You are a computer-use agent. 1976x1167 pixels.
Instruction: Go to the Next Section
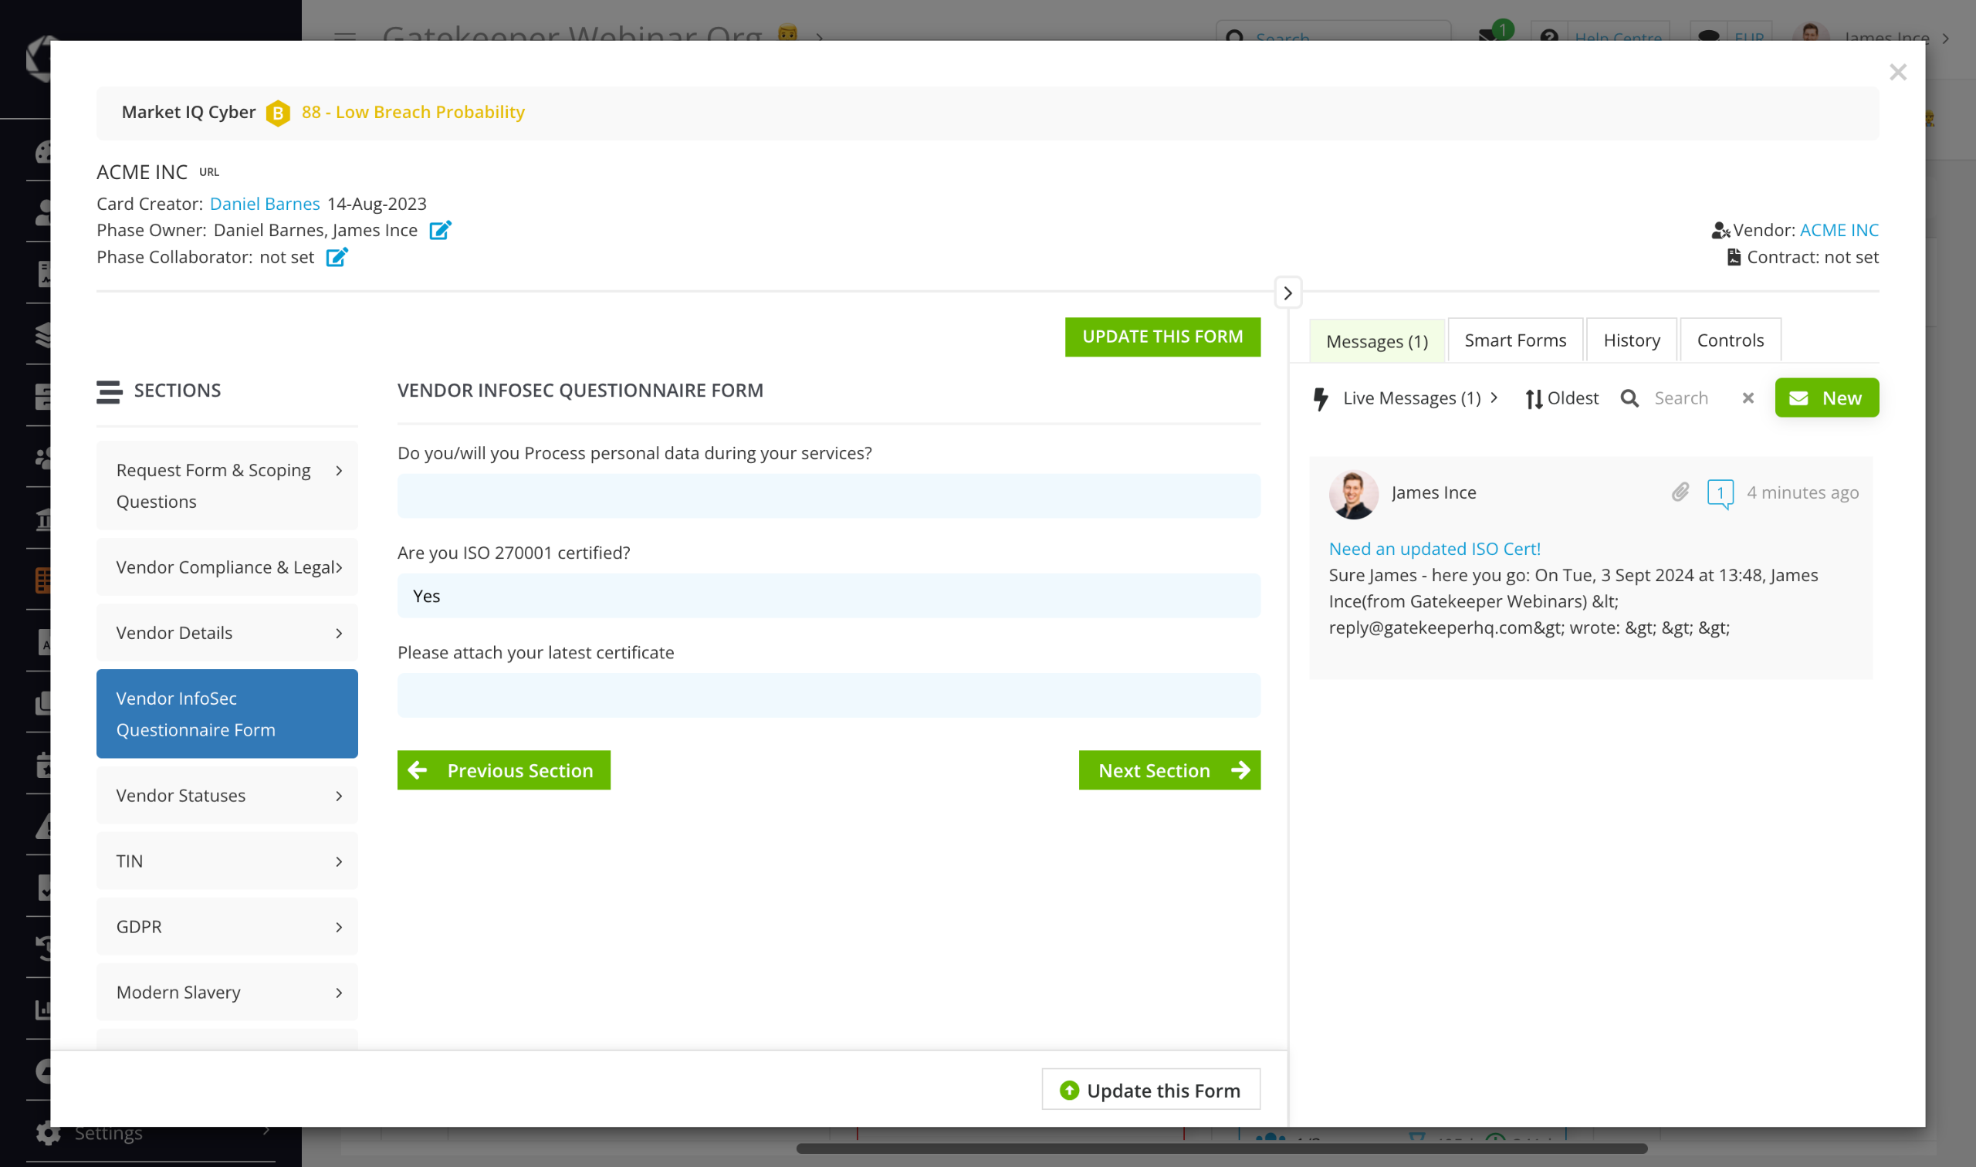pyautogui.click(x=1169, y=770)
